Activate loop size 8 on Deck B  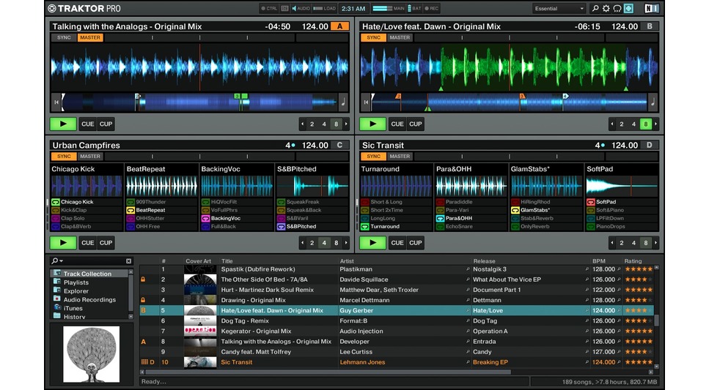646,124
